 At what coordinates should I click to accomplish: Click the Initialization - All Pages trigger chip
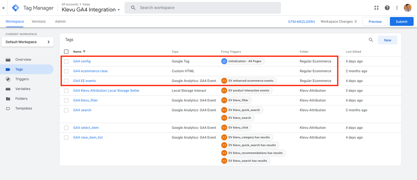coord(242,61)
